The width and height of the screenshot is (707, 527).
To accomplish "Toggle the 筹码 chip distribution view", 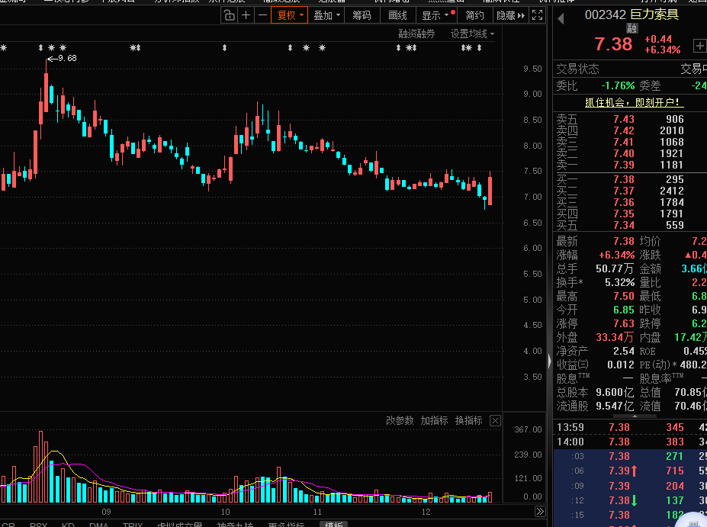I will 362,15.
